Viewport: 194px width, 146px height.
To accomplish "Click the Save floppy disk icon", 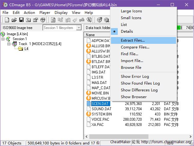I will (21, 20).
